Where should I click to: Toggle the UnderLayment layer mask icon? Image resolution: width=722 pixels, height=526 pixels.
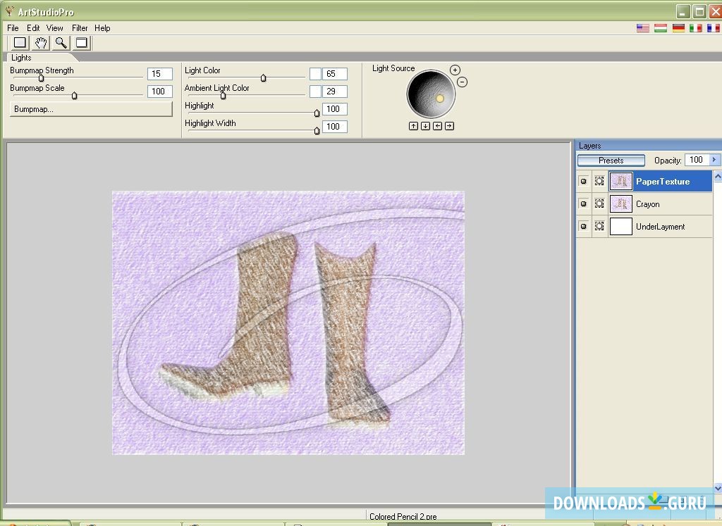pos(599,227)
